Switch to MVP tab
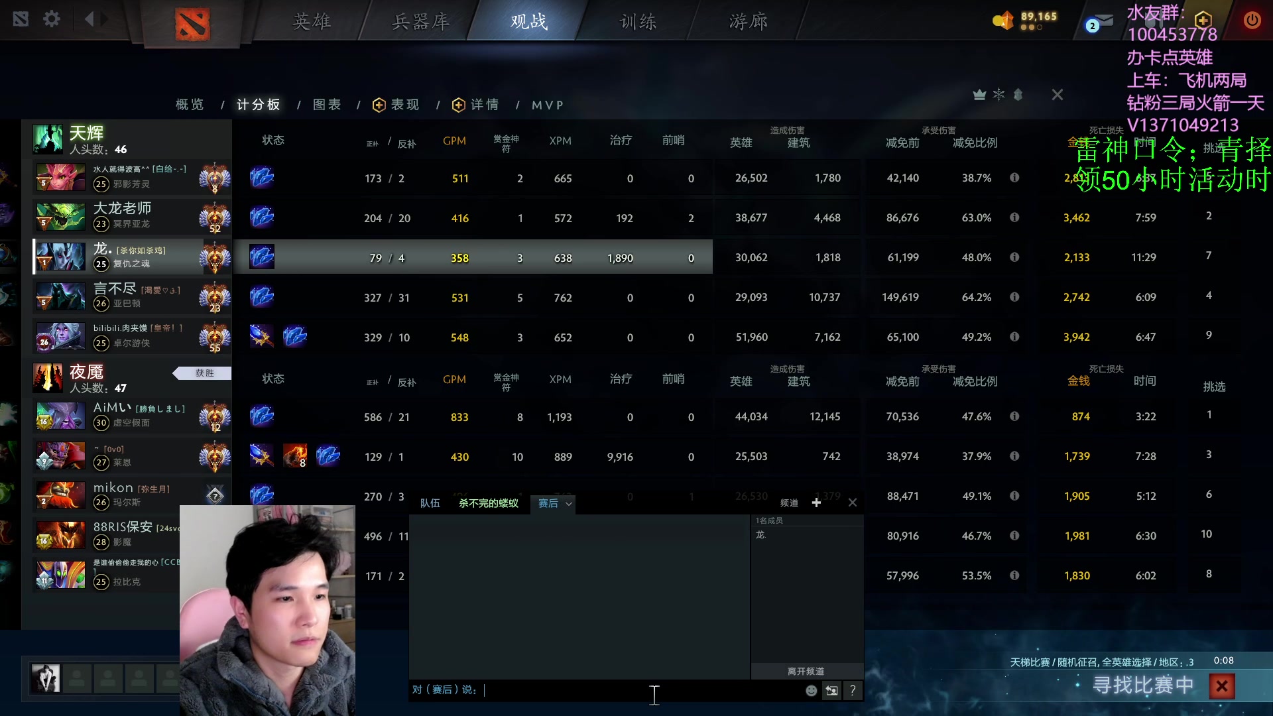 pos(548,105)
